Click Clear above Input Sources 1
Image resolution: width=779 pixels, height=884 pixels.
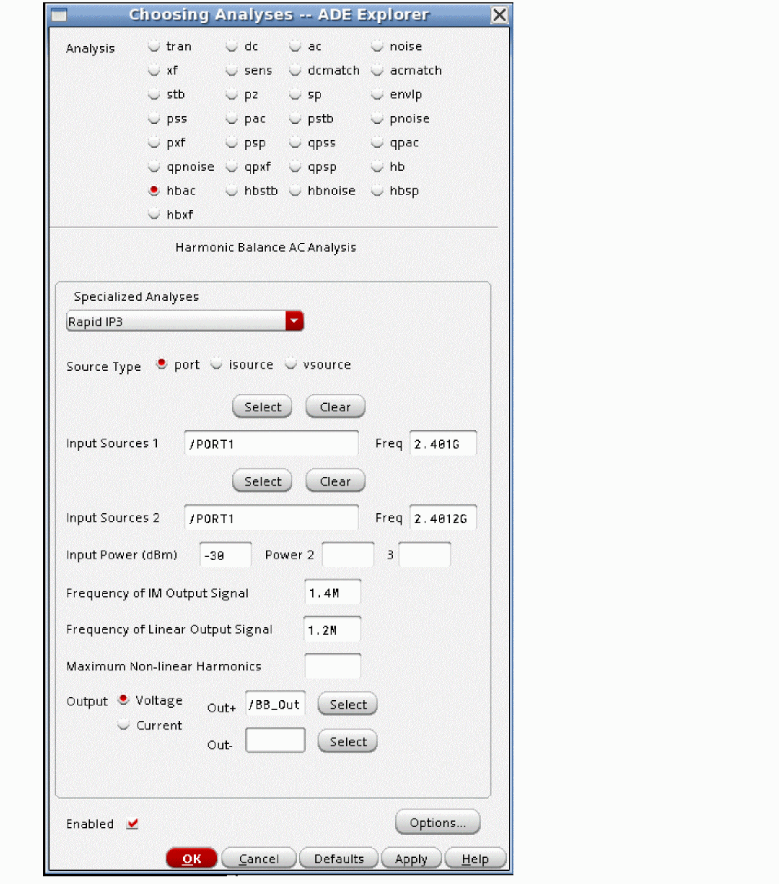(x=335, y=406)
